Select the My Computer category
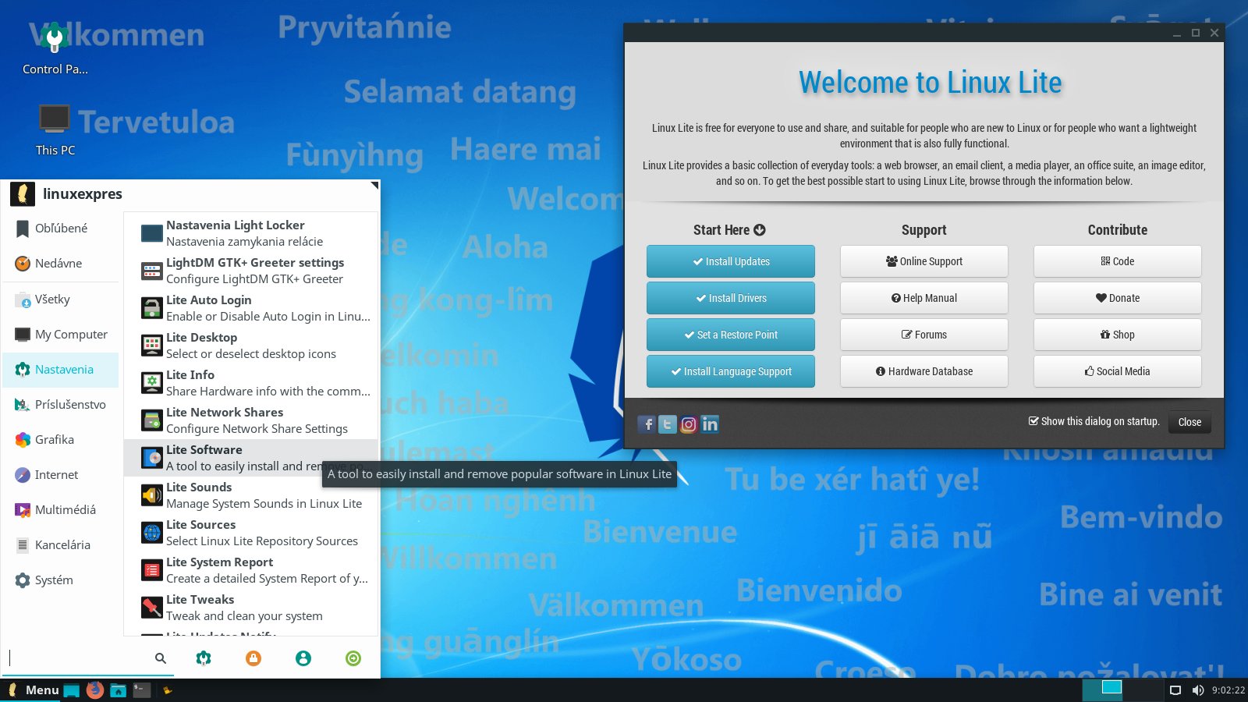The width and height of the screenshot is (1248, 702). click(61, 335)
